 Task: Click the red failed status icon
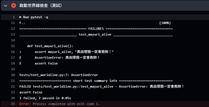coord(14,5)
